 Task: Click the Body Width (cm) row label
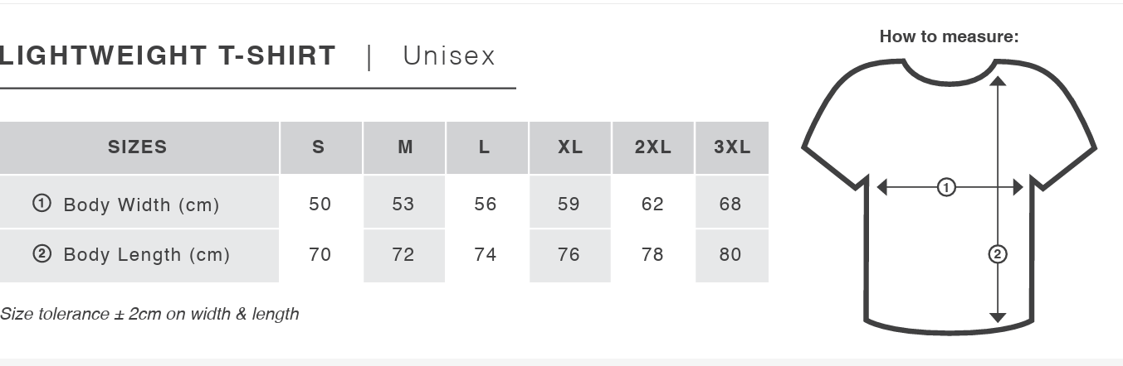pyautogui.click(x=141, y=205)
